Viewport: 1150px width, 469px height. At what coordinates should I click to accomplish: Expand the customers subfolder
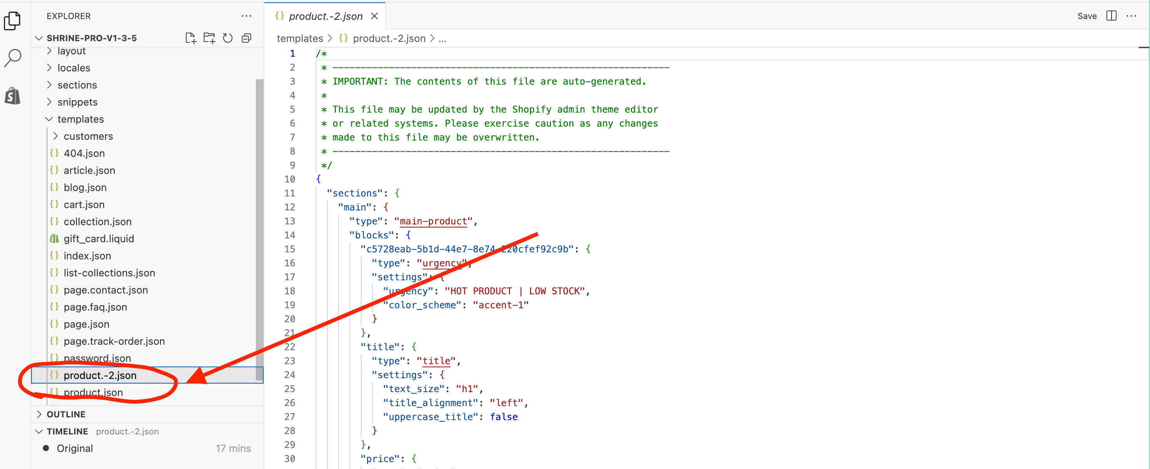point(88,136)
